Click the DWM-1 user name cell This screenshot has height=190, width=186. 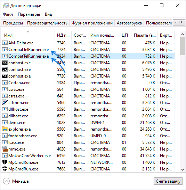[x=97, y=123]
